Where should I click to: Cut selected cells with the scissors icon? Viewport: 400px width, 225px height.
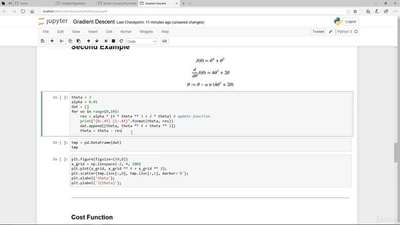tap(61, 41)
